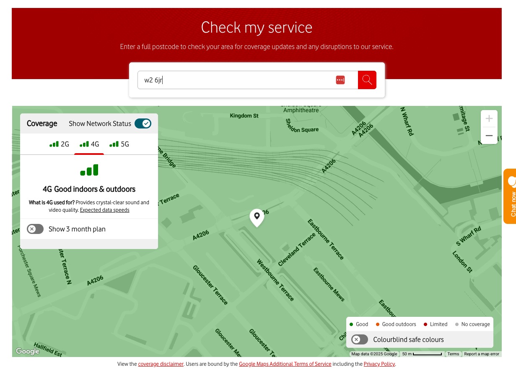This screenshot has height=375, width=516.
Task: Open the coverage disclaimer link
Action: click(x=161, y=364)
